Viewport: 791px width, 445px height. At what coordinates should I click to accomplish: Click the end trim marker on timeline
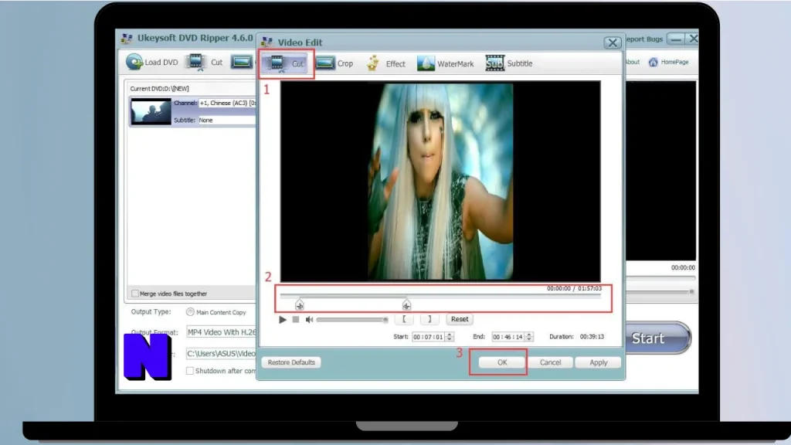pos(406,304)
